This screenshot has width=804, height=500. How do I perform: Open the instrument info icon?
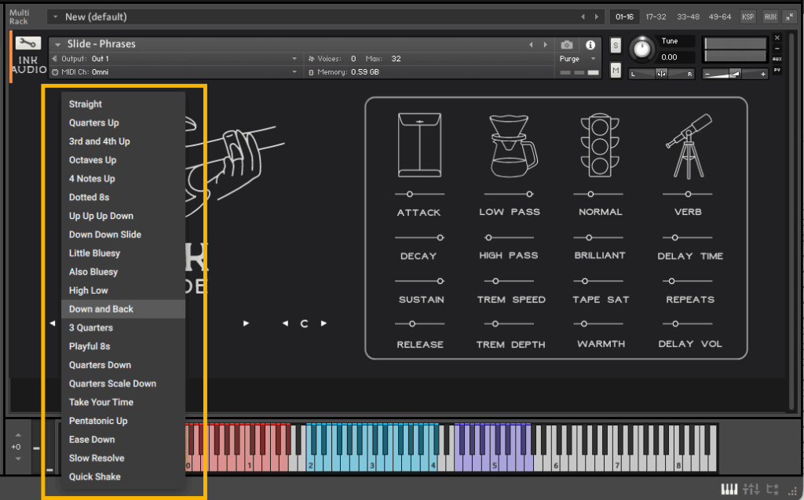(590, 46)
